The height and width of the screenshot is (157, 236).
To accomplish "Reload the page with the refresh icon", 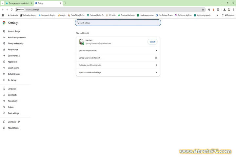I will coord(11,9).
